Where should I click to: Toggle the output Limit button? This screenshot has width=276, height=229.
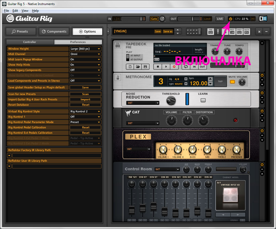(x=207, y=19)
